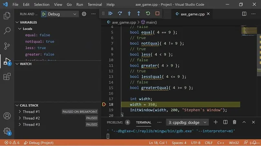The image size is (261, 146).
Task: Open the Terminal menu
Action: (95, 4)
